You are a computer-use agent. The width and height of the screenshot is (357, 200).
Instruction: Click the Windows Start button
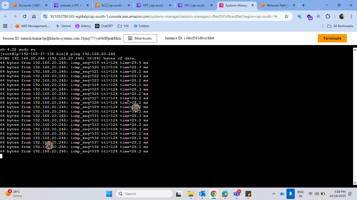tap(109, 194)
